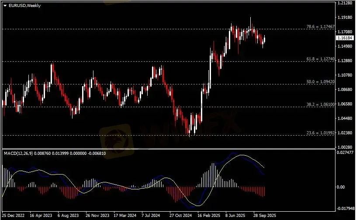Select the -0.017948 MACD scale value

click(x=345, y=208)
